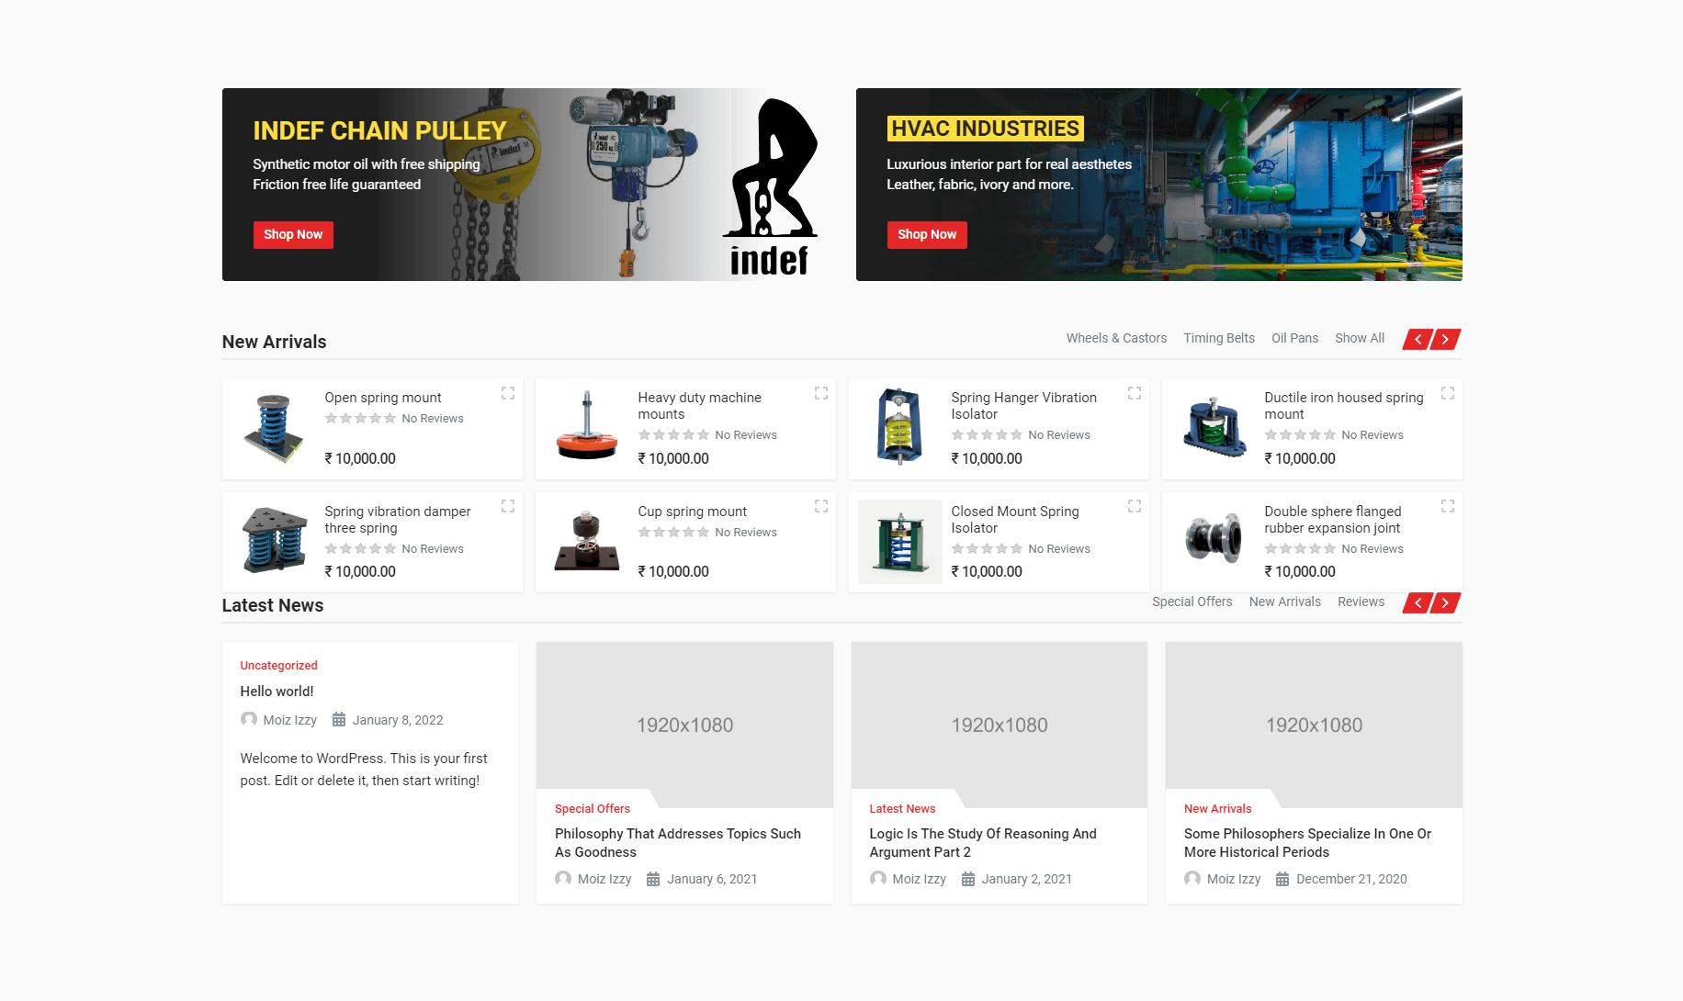Image resolution: width=1683 pixels, height=1001 pixels.
Task: Open Closed Mount Spring Isolator product
Action: pyautogui.click(x=1015, y=520)
